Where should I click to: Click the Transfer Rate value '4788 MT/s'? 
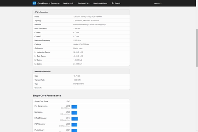point(77,80)
